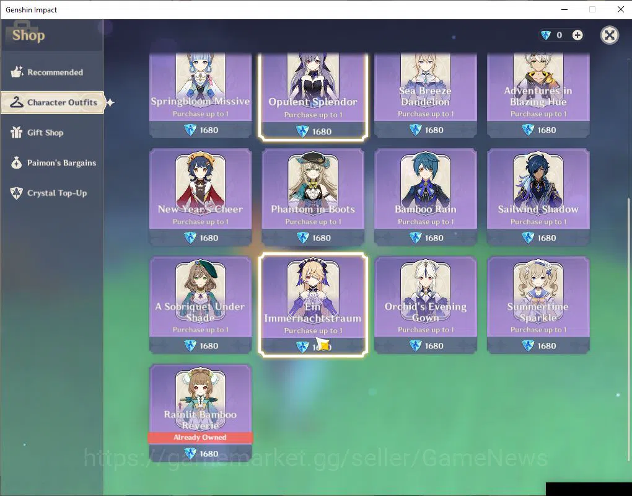This screenshot has width=632, height=496.
Task: Select the Springbloom Missive outfit card
Action: coord(200,95)
